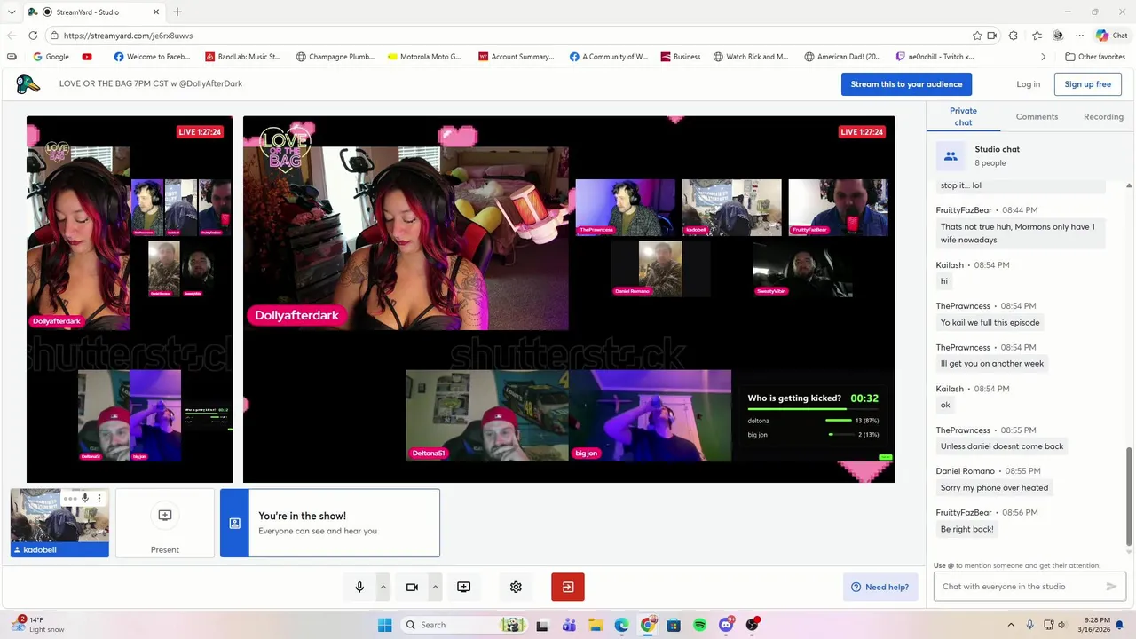The width and height of the screenshot is (1136, 639).
Task: Open the tab search dropdown arrow
Action: click(x=12, y=12)
